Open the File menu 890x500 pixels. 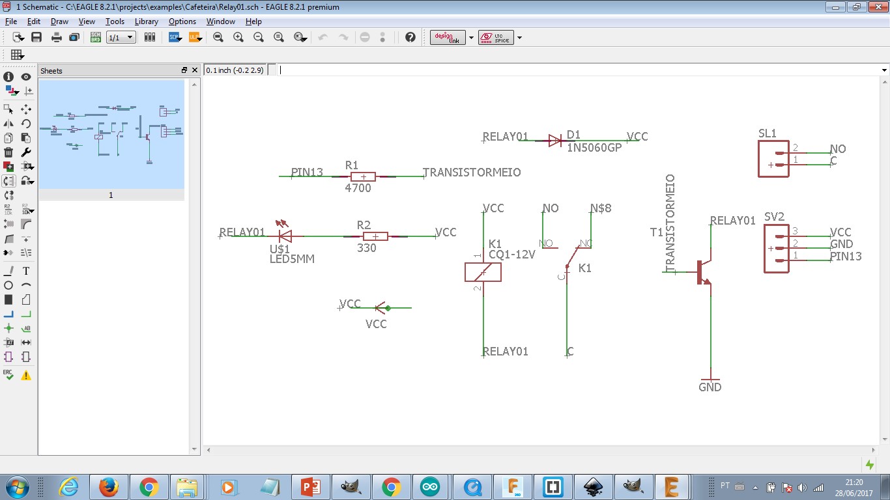click(11, 21)
